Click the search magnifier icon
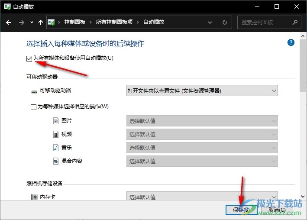Screen dimensions: 307x220 pos(295,23)
